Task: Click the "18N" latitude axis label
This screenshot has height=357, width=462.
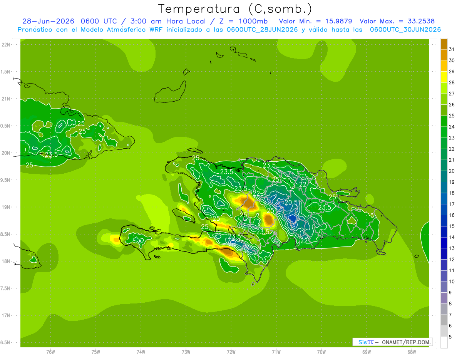Action: [x=6, y=261]
